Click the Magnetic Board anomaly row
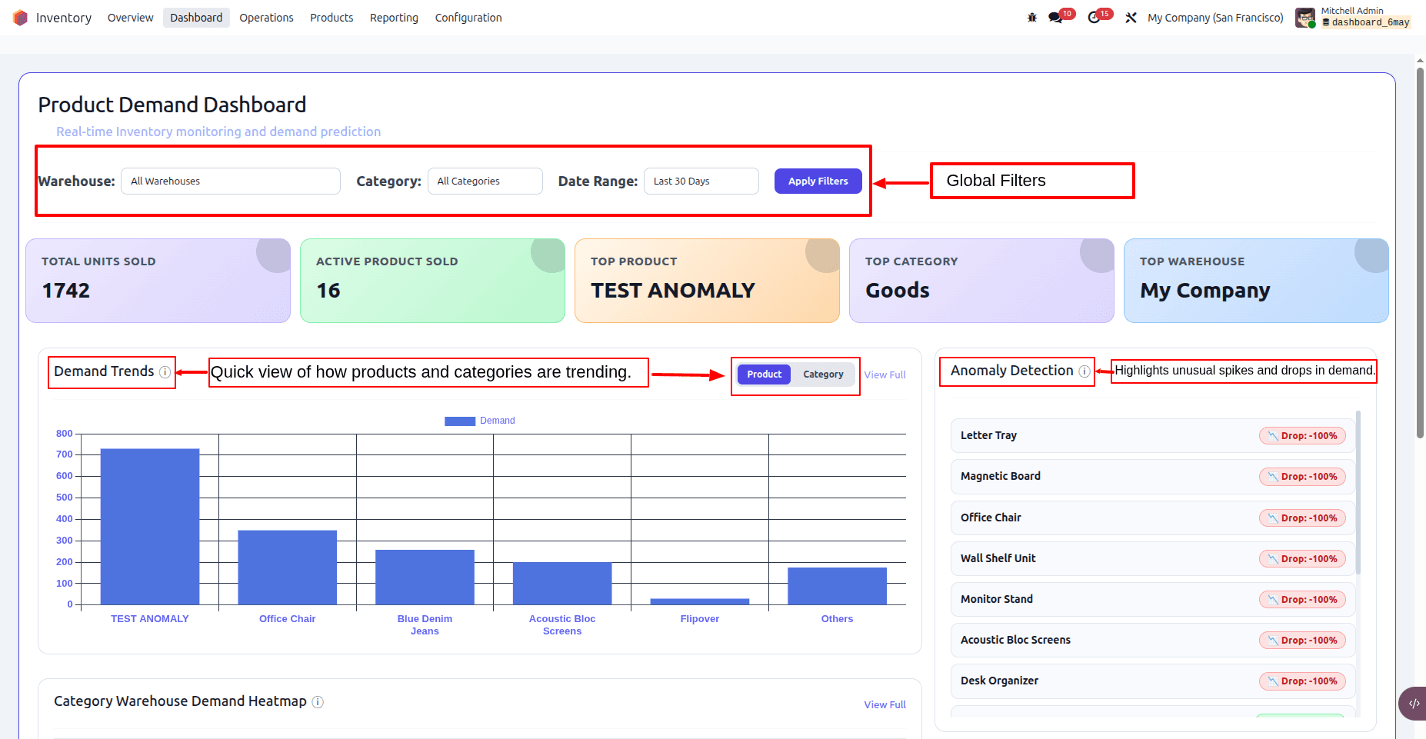This screenshot has width=1426, height=739. tap(1152, 477)
